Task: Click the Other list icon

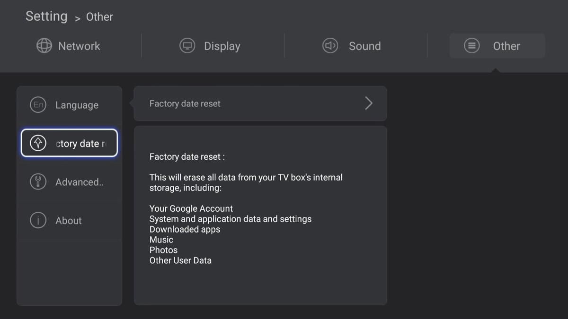Action: pyautogui.click(x=471, y=46)
